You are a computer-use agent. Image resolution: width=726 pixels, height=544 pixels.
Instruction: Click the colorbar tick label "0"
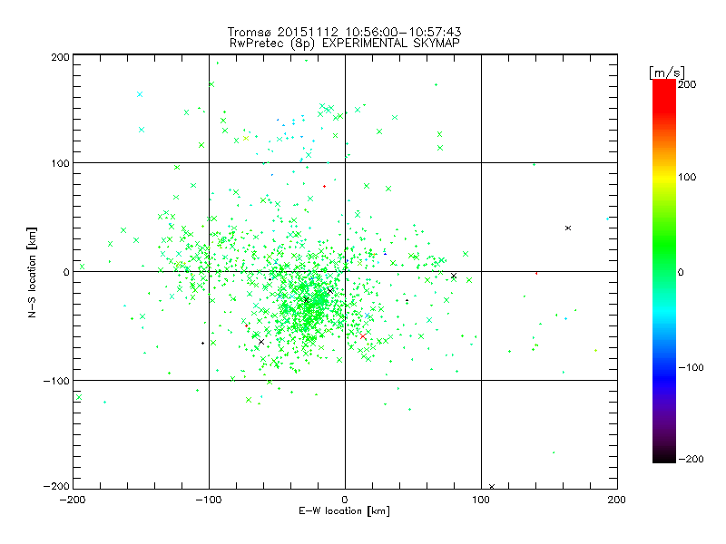point(680,272)
